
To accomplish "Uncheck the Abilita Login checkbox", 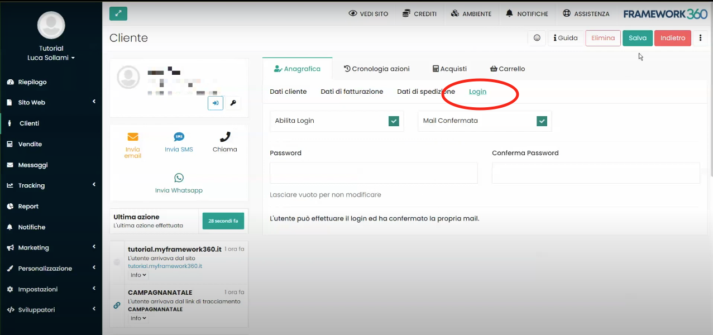I will tap(394, 120).
